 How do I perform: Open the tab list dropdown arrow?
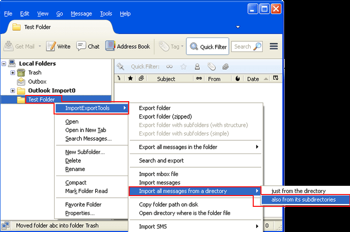[238, 27]
